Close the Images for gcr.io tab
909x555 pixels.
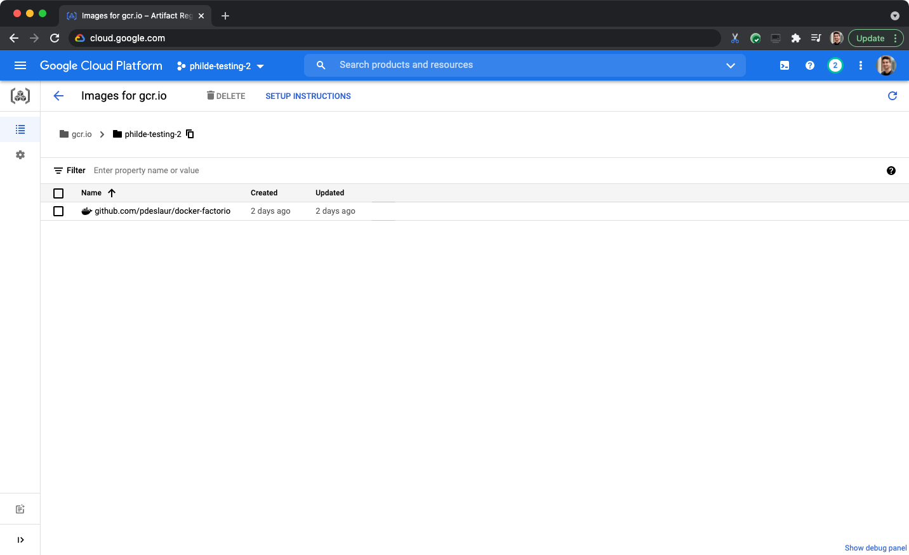(x=201, y=16)
